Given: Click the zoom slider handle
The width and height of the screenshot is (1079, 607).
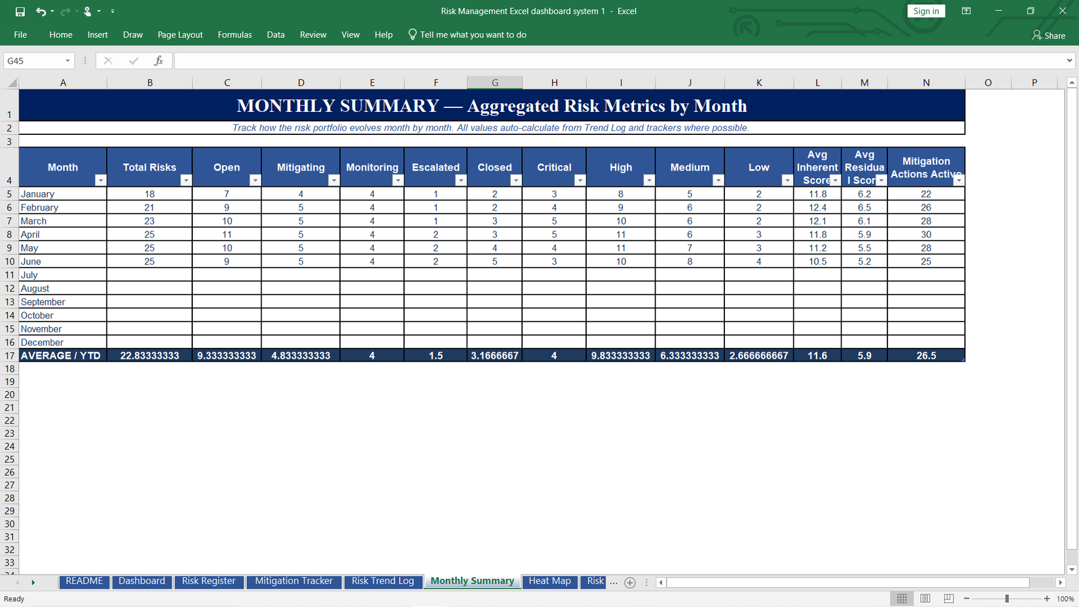Looking at the screenshot, I should pos(1007,599).
